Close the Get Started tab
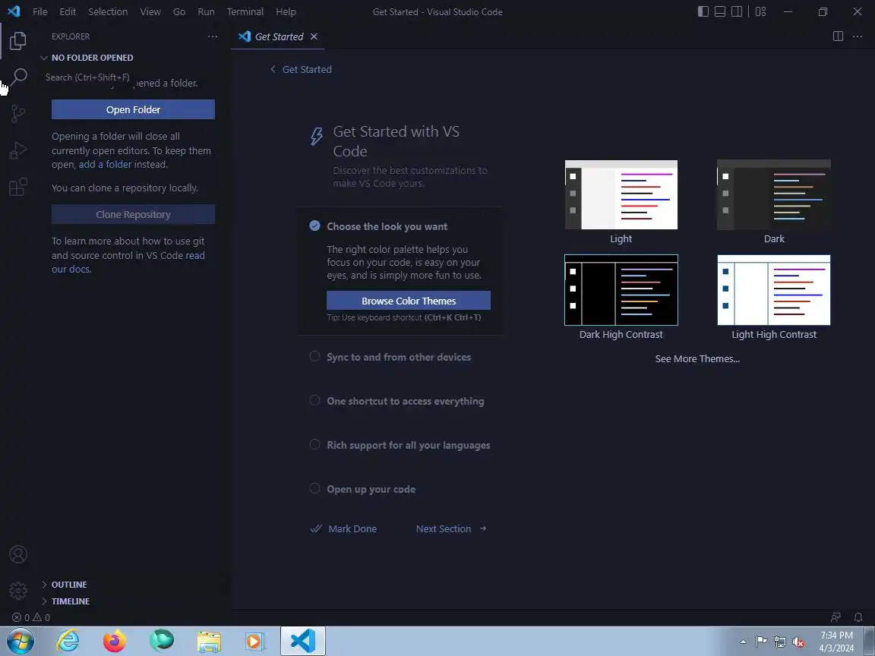This screenshot has height=656, width=875. pos(314,36)
